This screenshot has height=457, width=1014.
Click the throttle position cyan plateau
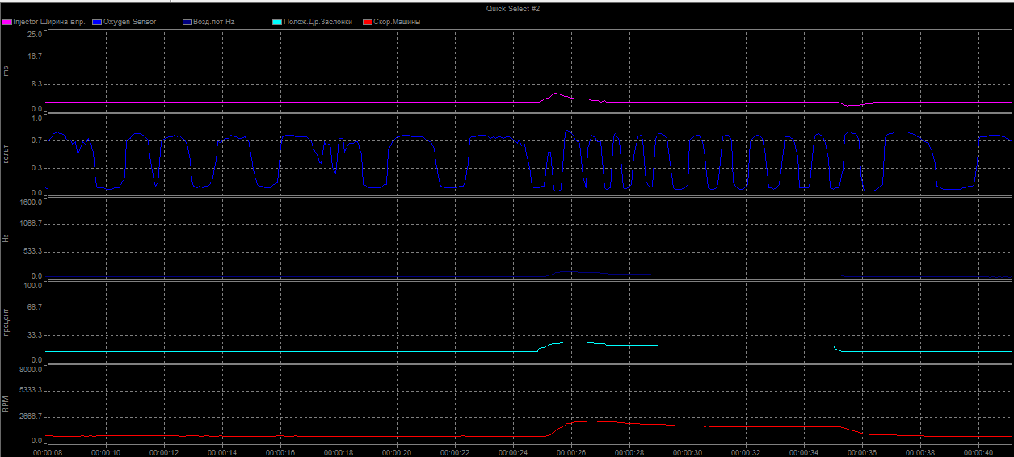click(743, 346)
